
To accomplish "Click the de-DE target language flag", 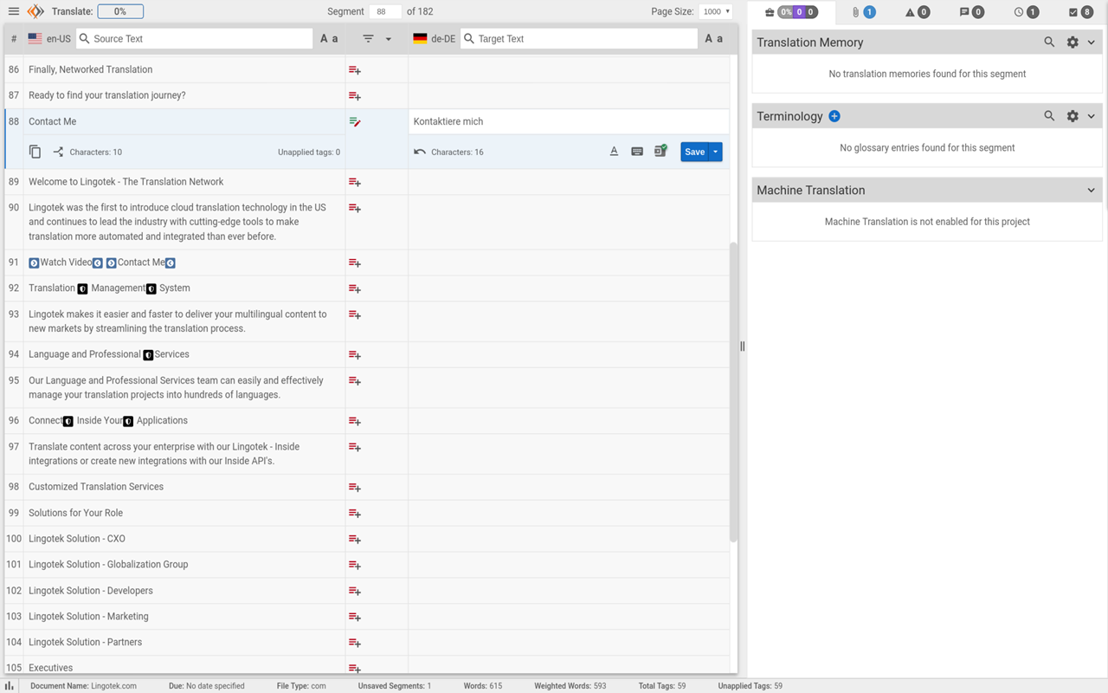I will [420, 39].
